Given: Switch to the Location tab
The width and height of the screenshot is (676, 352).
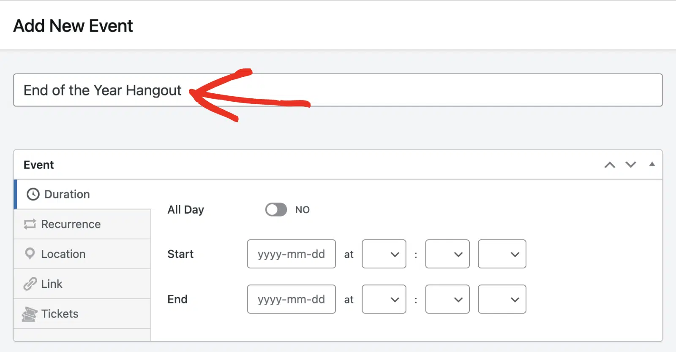Looking at the screenshot, I should 82,254.
